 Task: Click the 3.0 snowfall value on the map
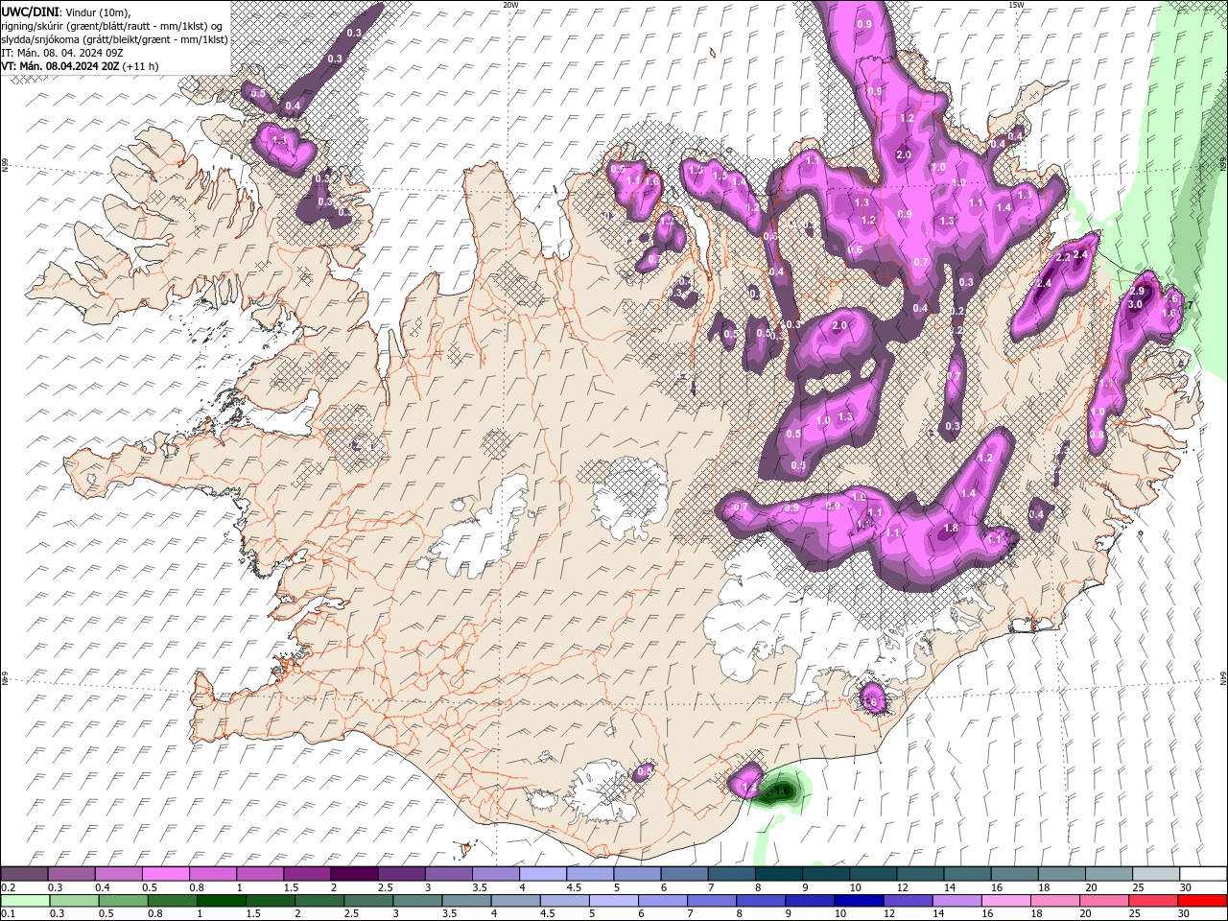pos(1135,304)
